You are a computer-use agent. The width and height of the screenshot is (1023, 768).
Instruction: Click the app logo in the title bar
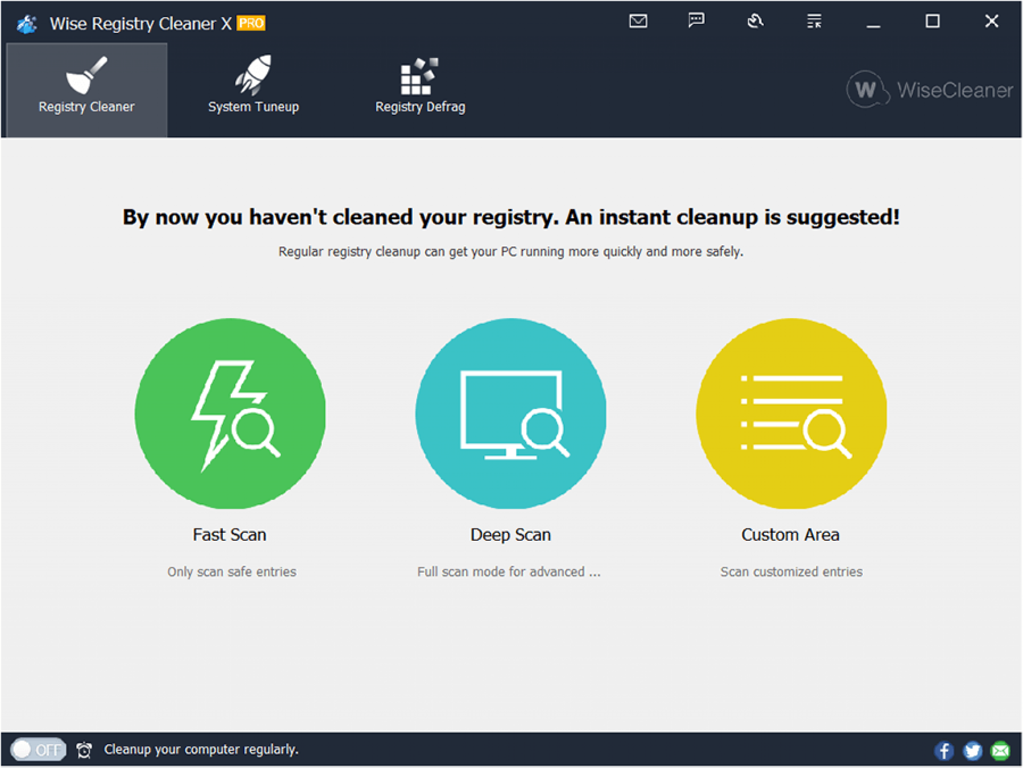[x=26, y=23]
